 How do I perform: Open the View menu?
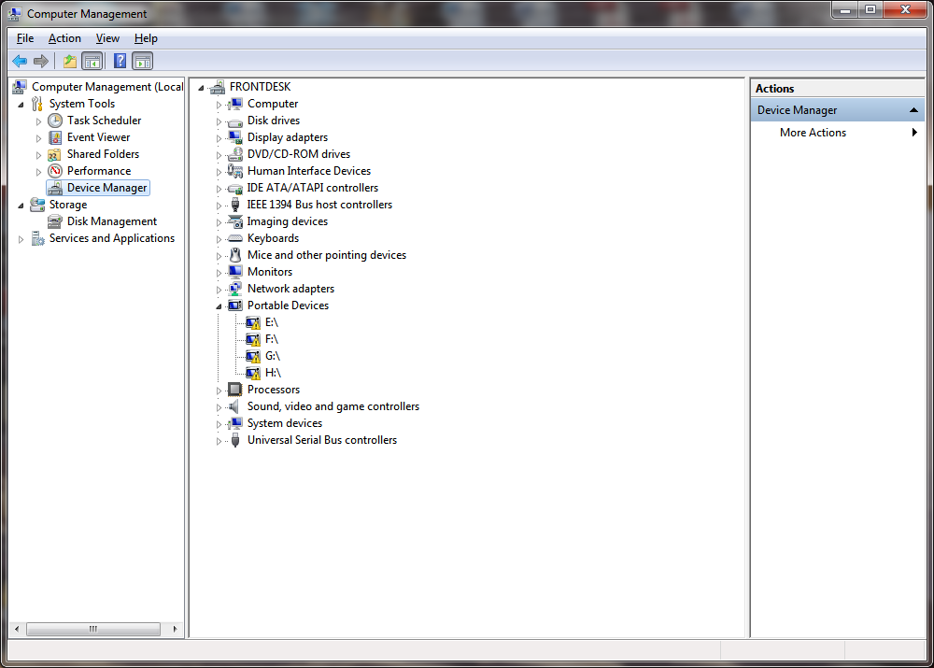coord(107,38)
